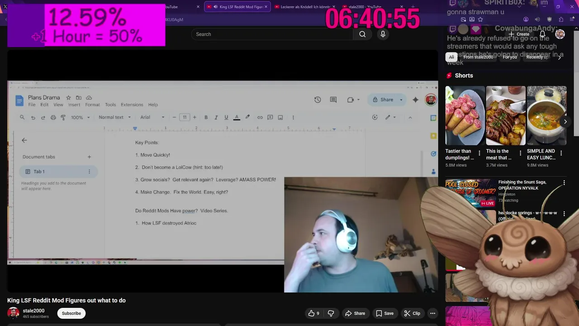Show next Shorts with the arrow button
The width and height of the screenshot is (579, 326).
pyautogui.click(x=565, y=121)
